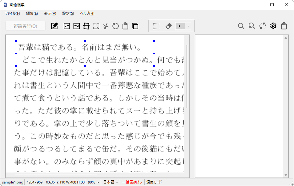Click the magnifier search icon
Screen dimensions: 294x186
click(241, 26)
